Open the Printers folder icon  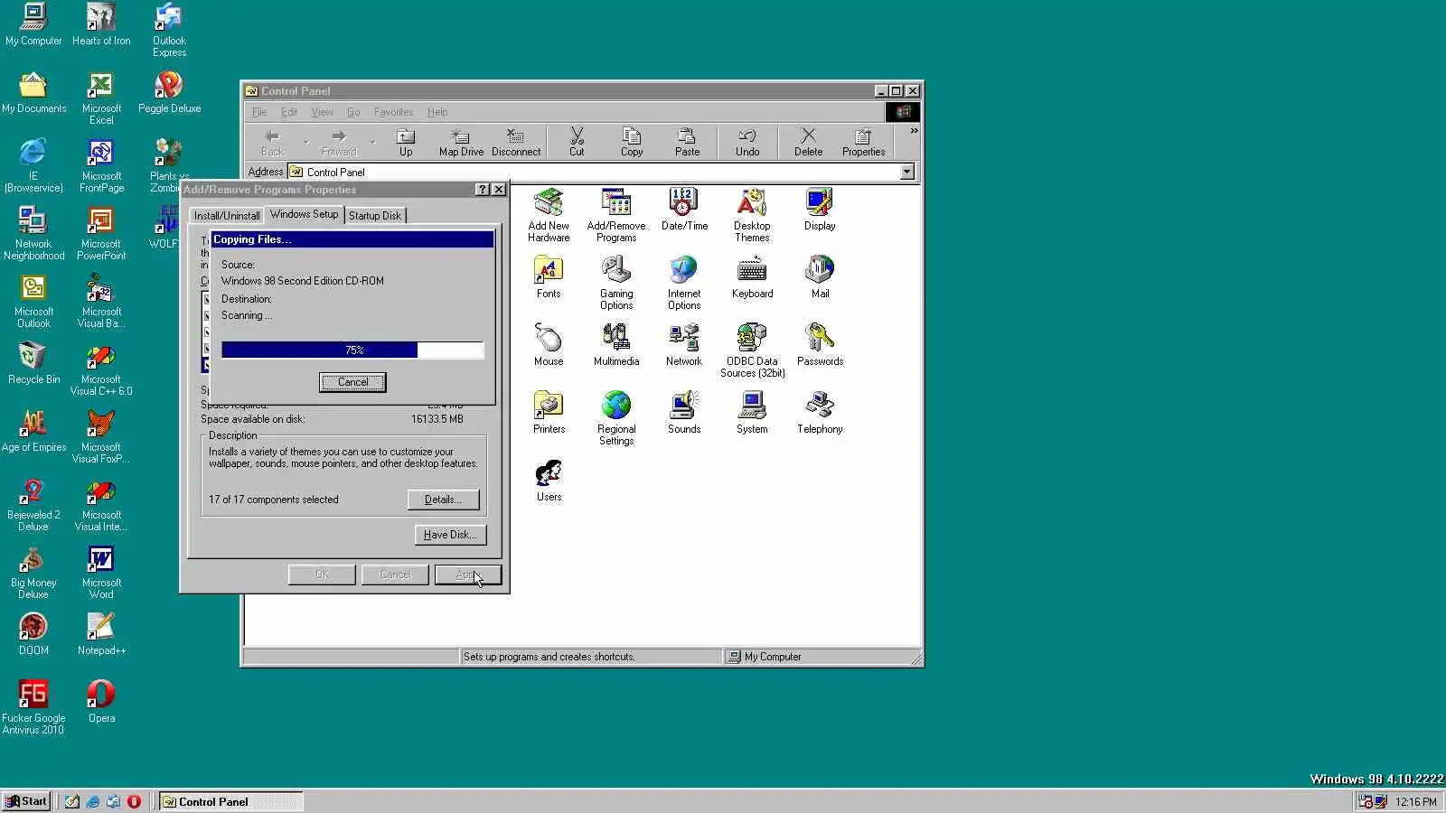(549, 413)
